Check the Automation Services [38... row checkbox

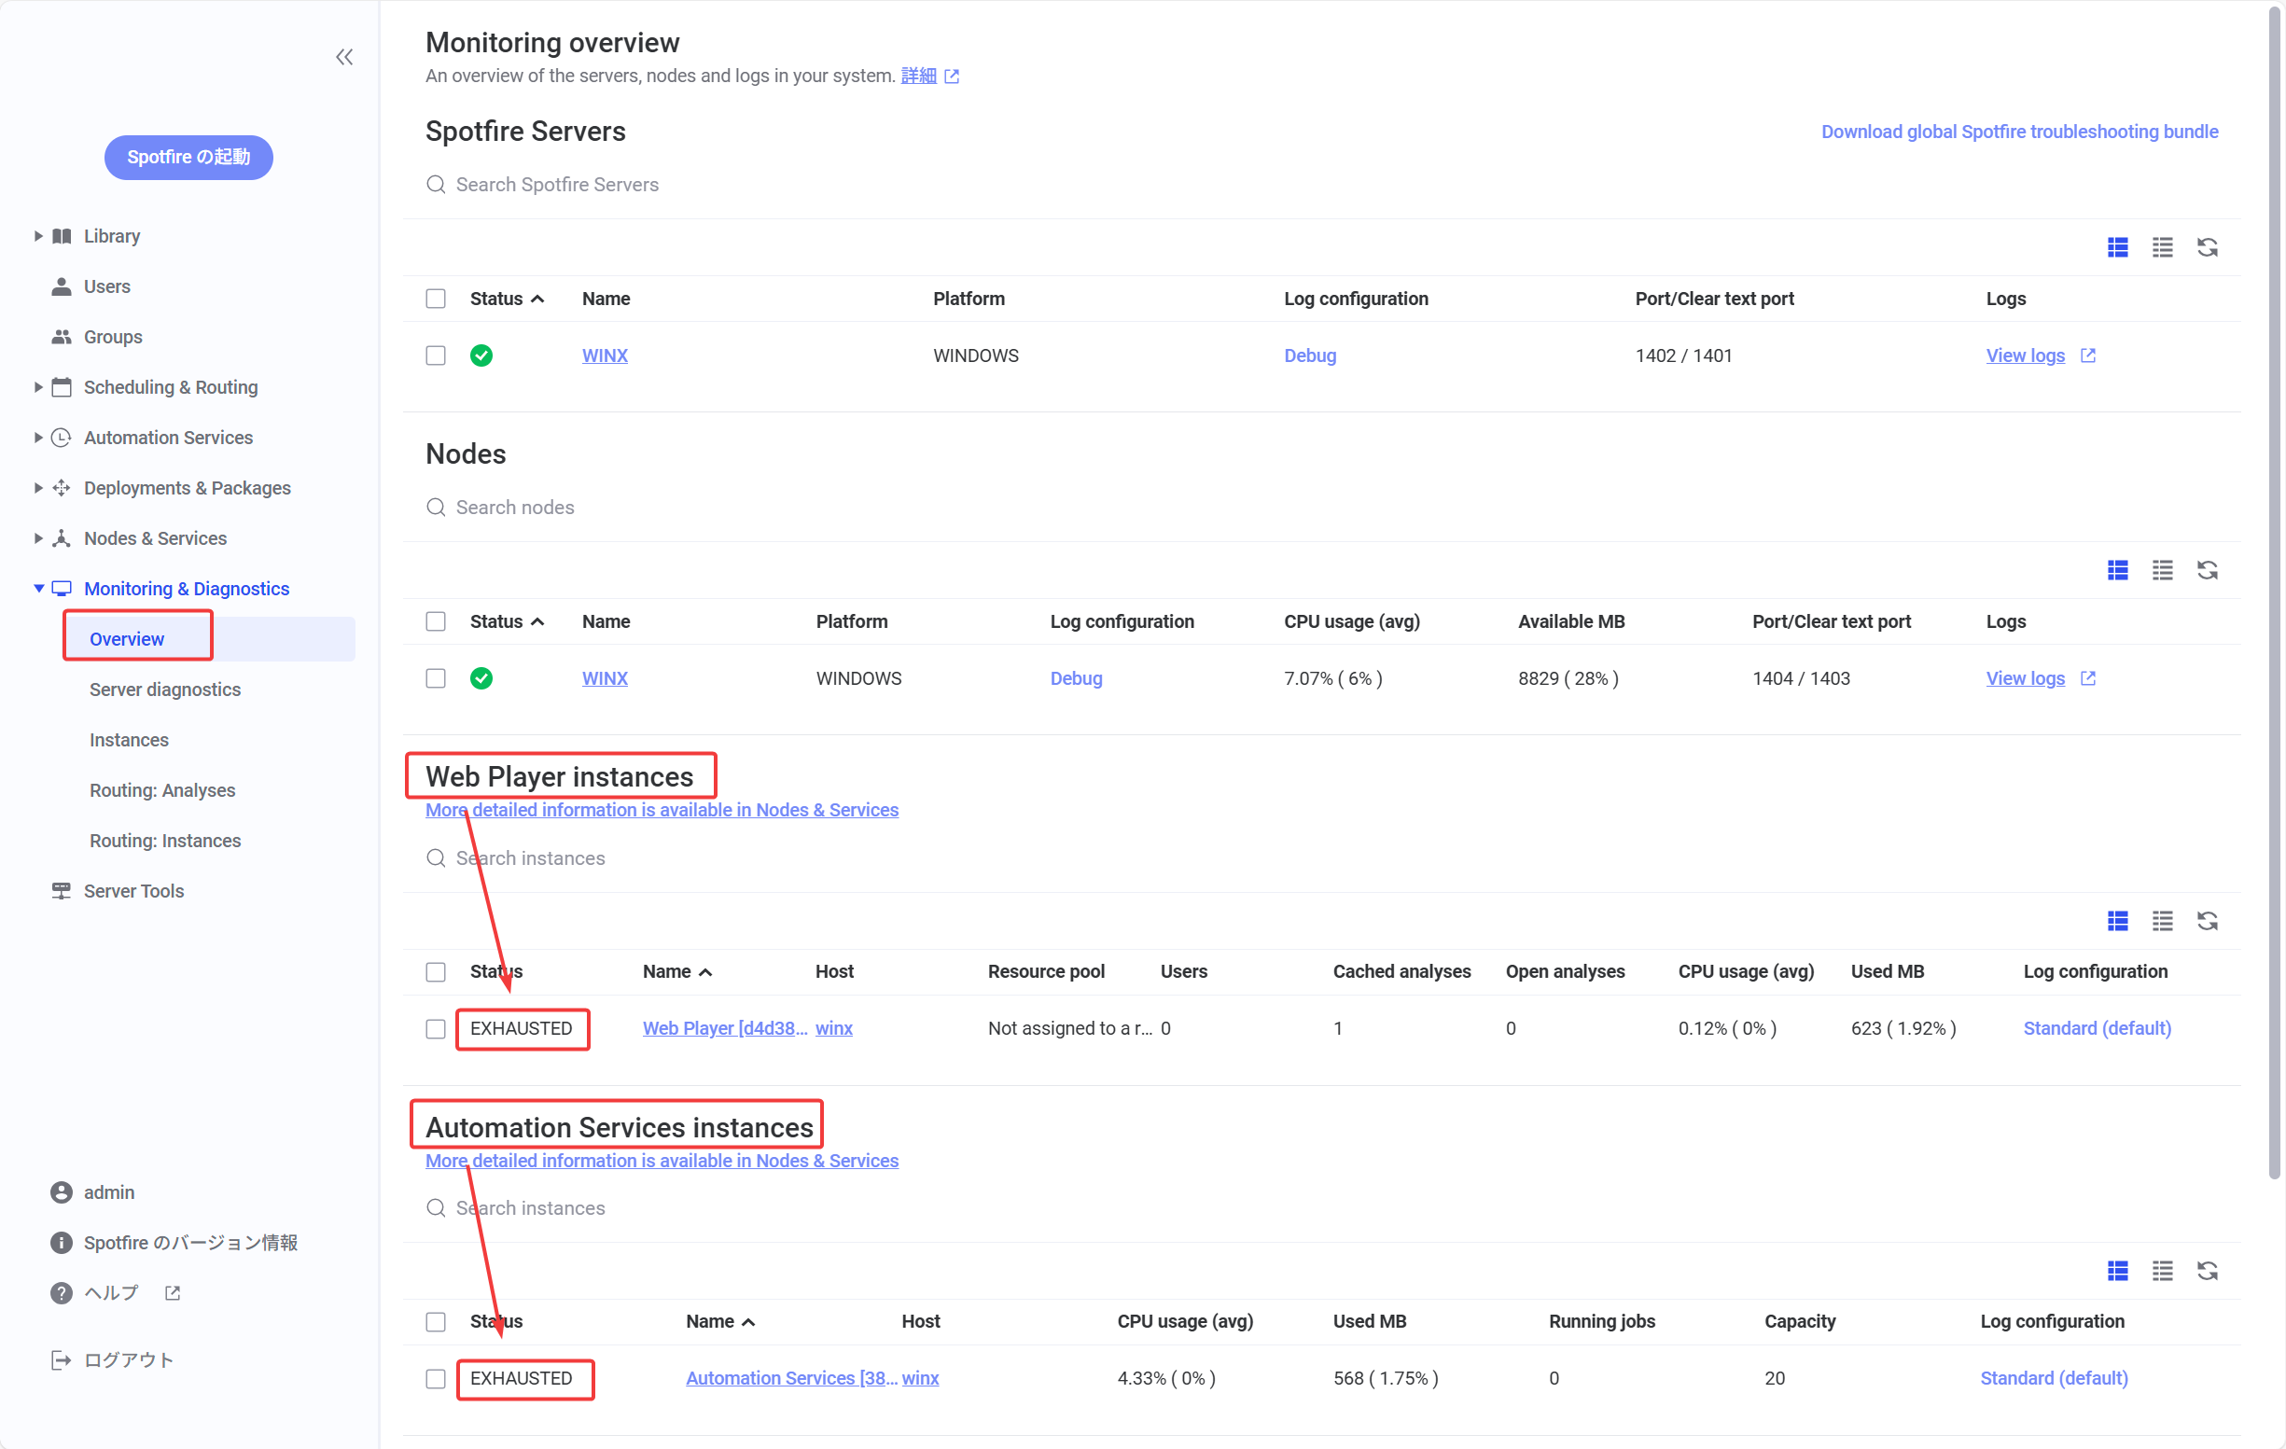point(436,1378)
